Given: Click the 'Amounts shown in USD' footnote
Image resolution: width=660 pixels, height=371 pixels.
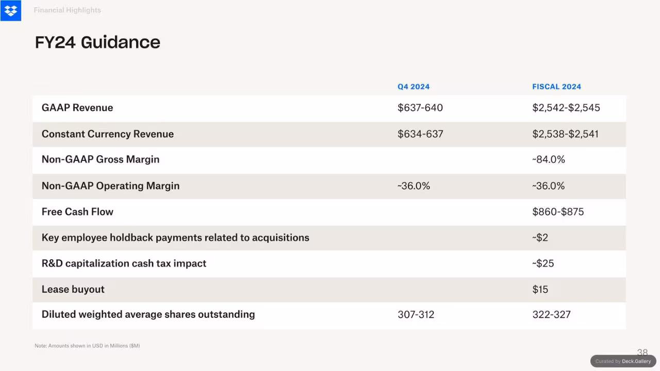Looking at the screenshot, I should point(87,346).
